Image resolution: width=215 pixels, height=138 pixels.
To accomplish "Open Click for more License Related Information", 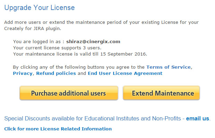I will point(58,129).
